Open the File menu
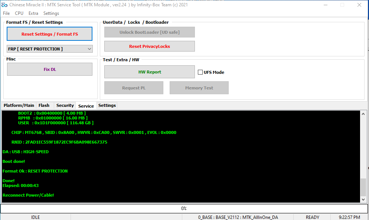This screenshot has width=369, height=220. coord(6,13)
